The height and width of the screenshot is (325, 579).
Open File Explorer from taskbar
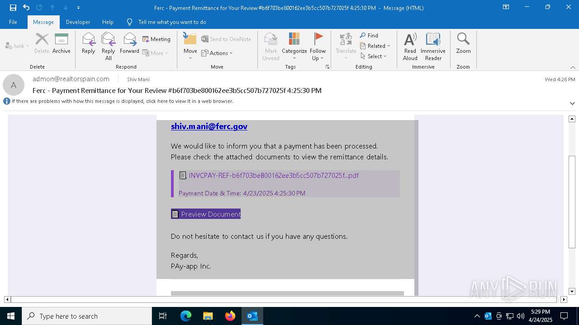tap(208, 316)
